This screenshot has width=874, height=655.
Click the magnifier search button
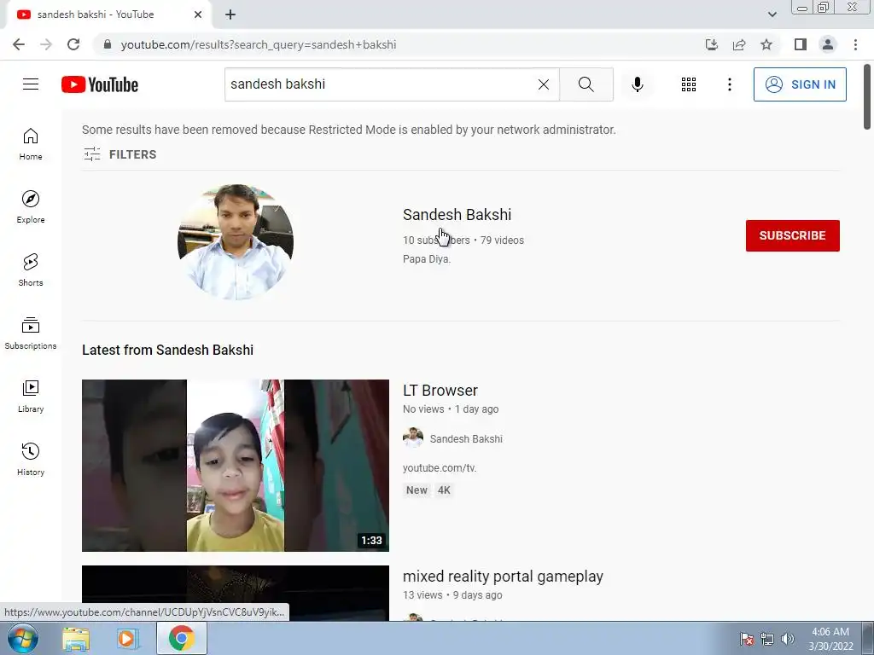[586, 84]
